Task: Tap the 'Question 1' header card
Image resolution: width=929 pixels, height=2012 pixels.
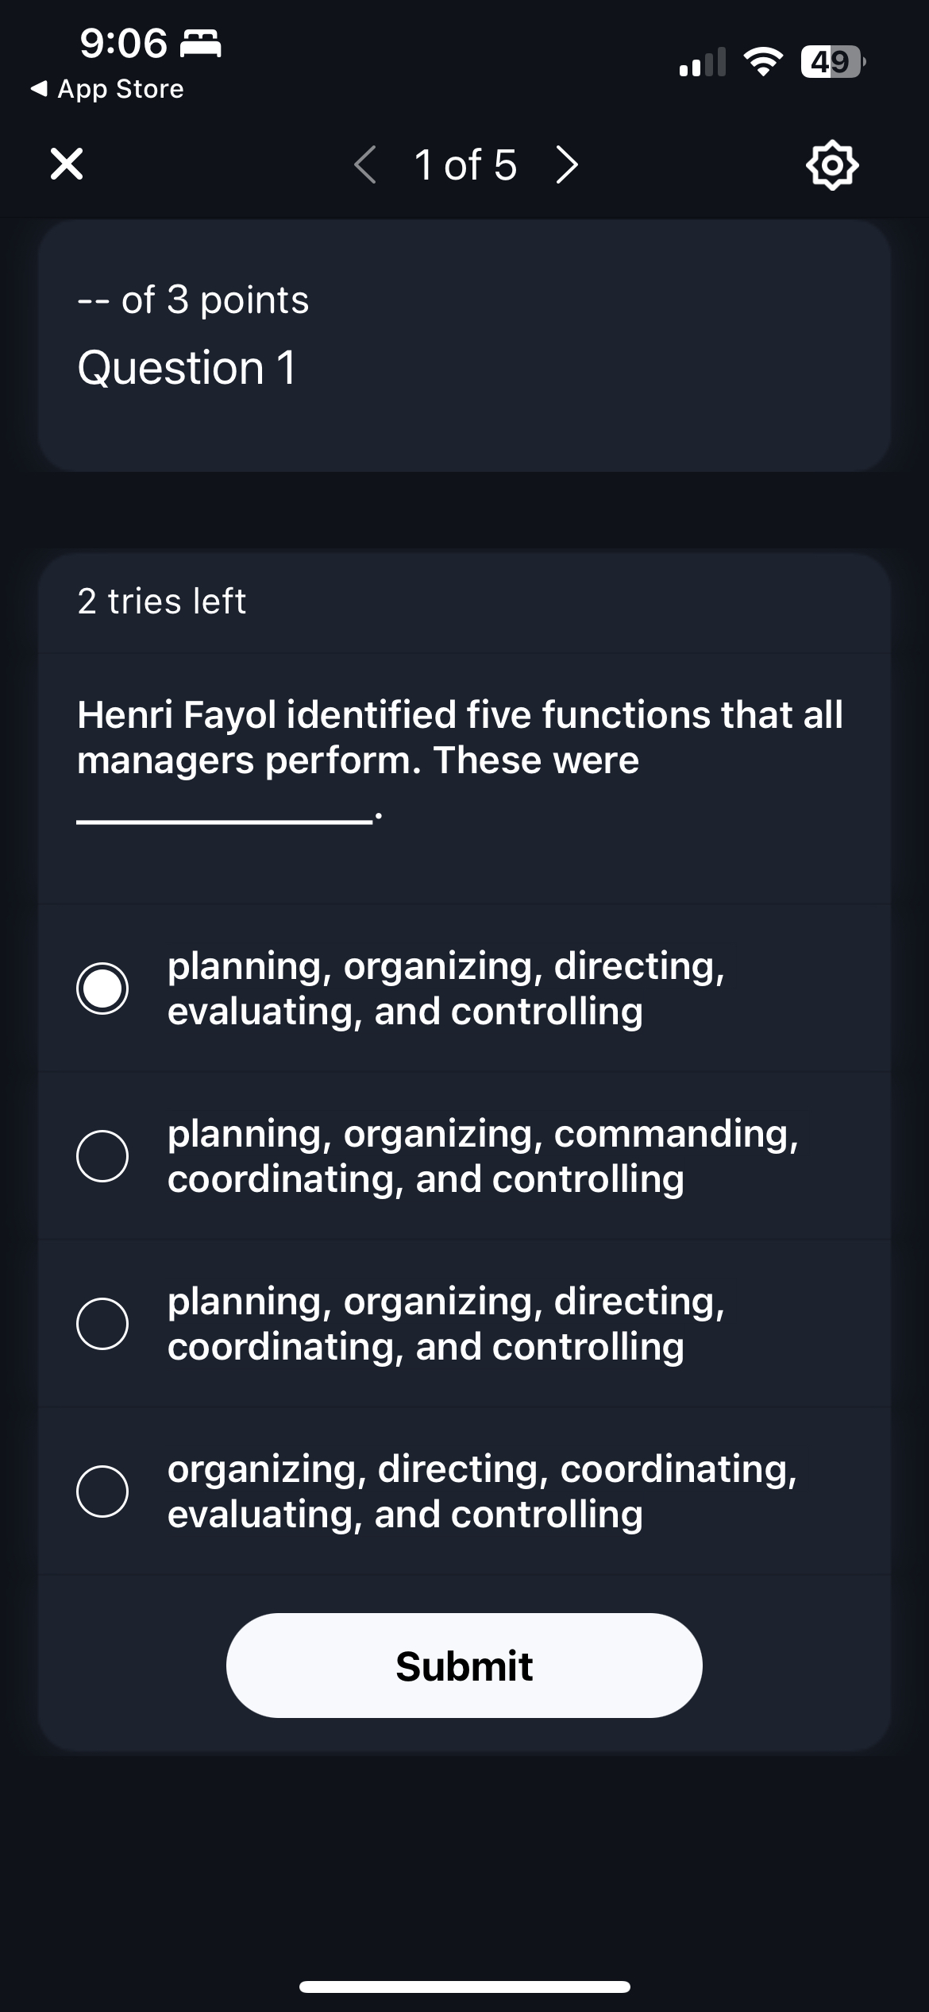Action: [x=464, y=346]
